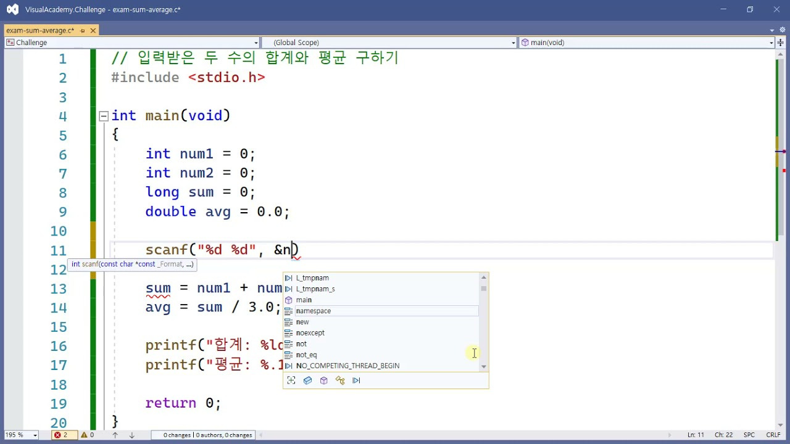This screenshot has width=790, height=444.
Task: Choose not_eq from the IntelliSense list
Action: pos(306,355)
